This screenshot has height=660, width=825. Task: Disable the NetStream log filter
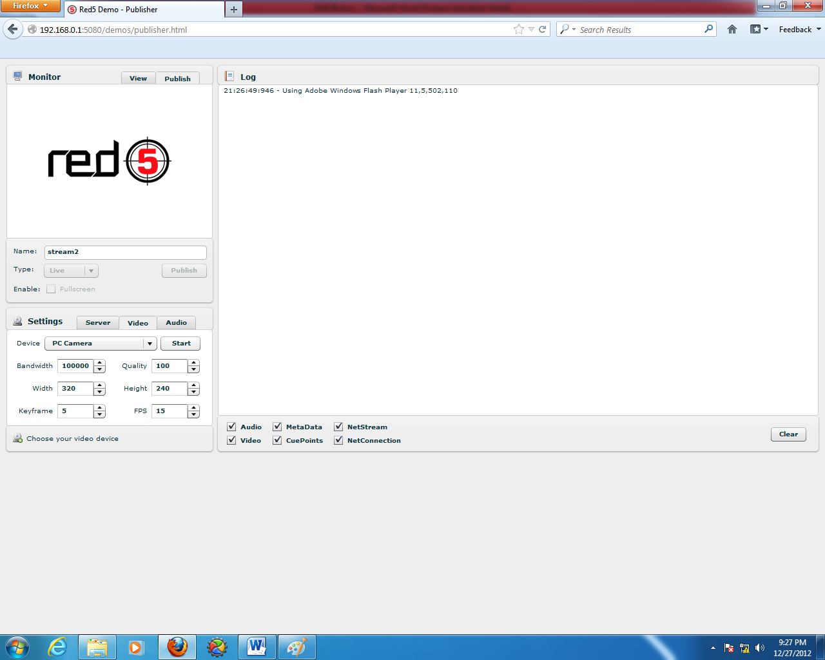click(338, 427)
